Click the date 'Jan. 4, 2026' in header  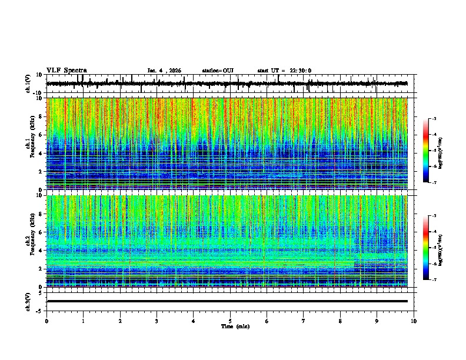164,71
